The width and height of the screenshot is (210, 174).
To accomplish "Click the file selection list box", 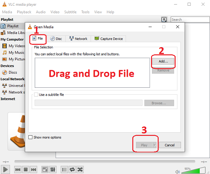I will tap(92, 73).
